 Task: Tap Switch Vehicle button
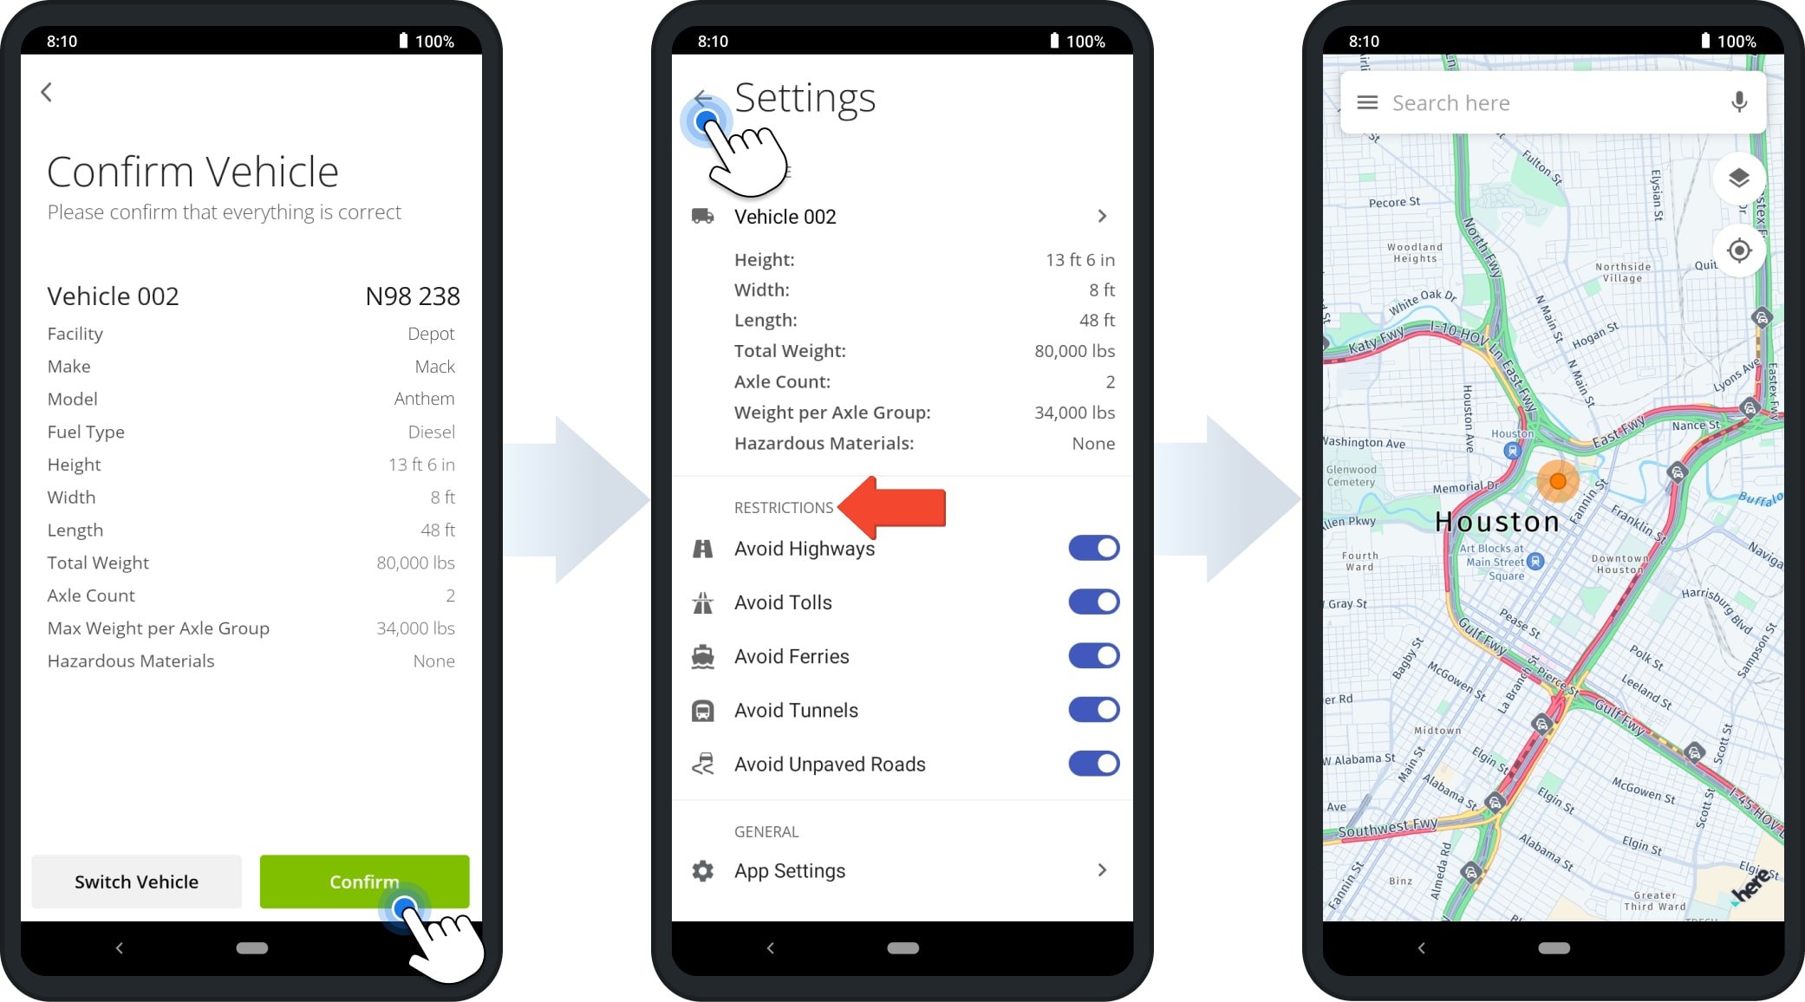pyautogui.click(x=137, y=881)
